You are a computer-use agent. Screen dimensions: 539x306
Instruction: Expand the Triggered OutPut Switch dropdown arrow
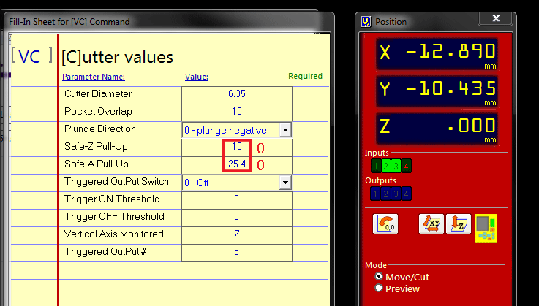(x=285, y=183)
